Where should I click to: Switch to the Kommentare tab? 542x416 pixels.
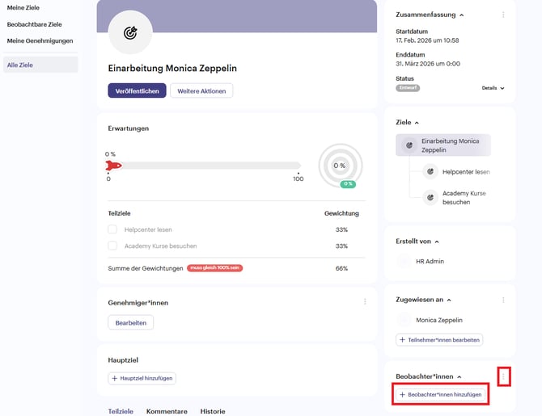[x=167, y=411]
